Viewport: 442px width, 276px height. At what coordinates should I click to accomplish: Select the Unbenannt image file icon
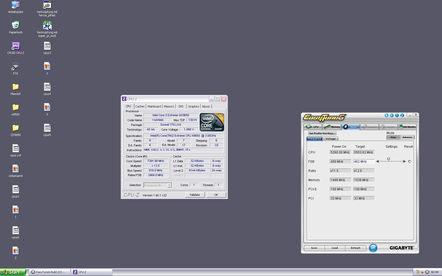click(16, 171)
